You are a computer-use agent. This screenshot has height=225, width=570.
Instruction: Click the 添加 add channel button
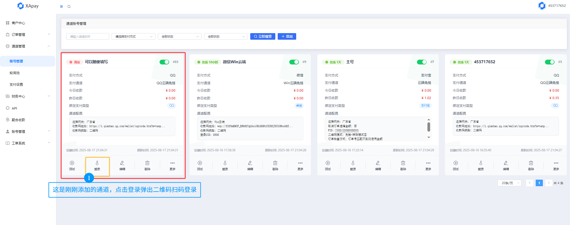287,36
